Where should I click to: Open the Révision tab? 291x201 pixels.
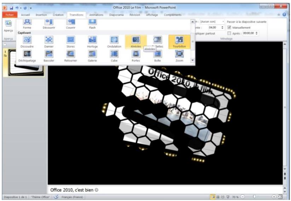pyautogui.click(x=135, y=14)
